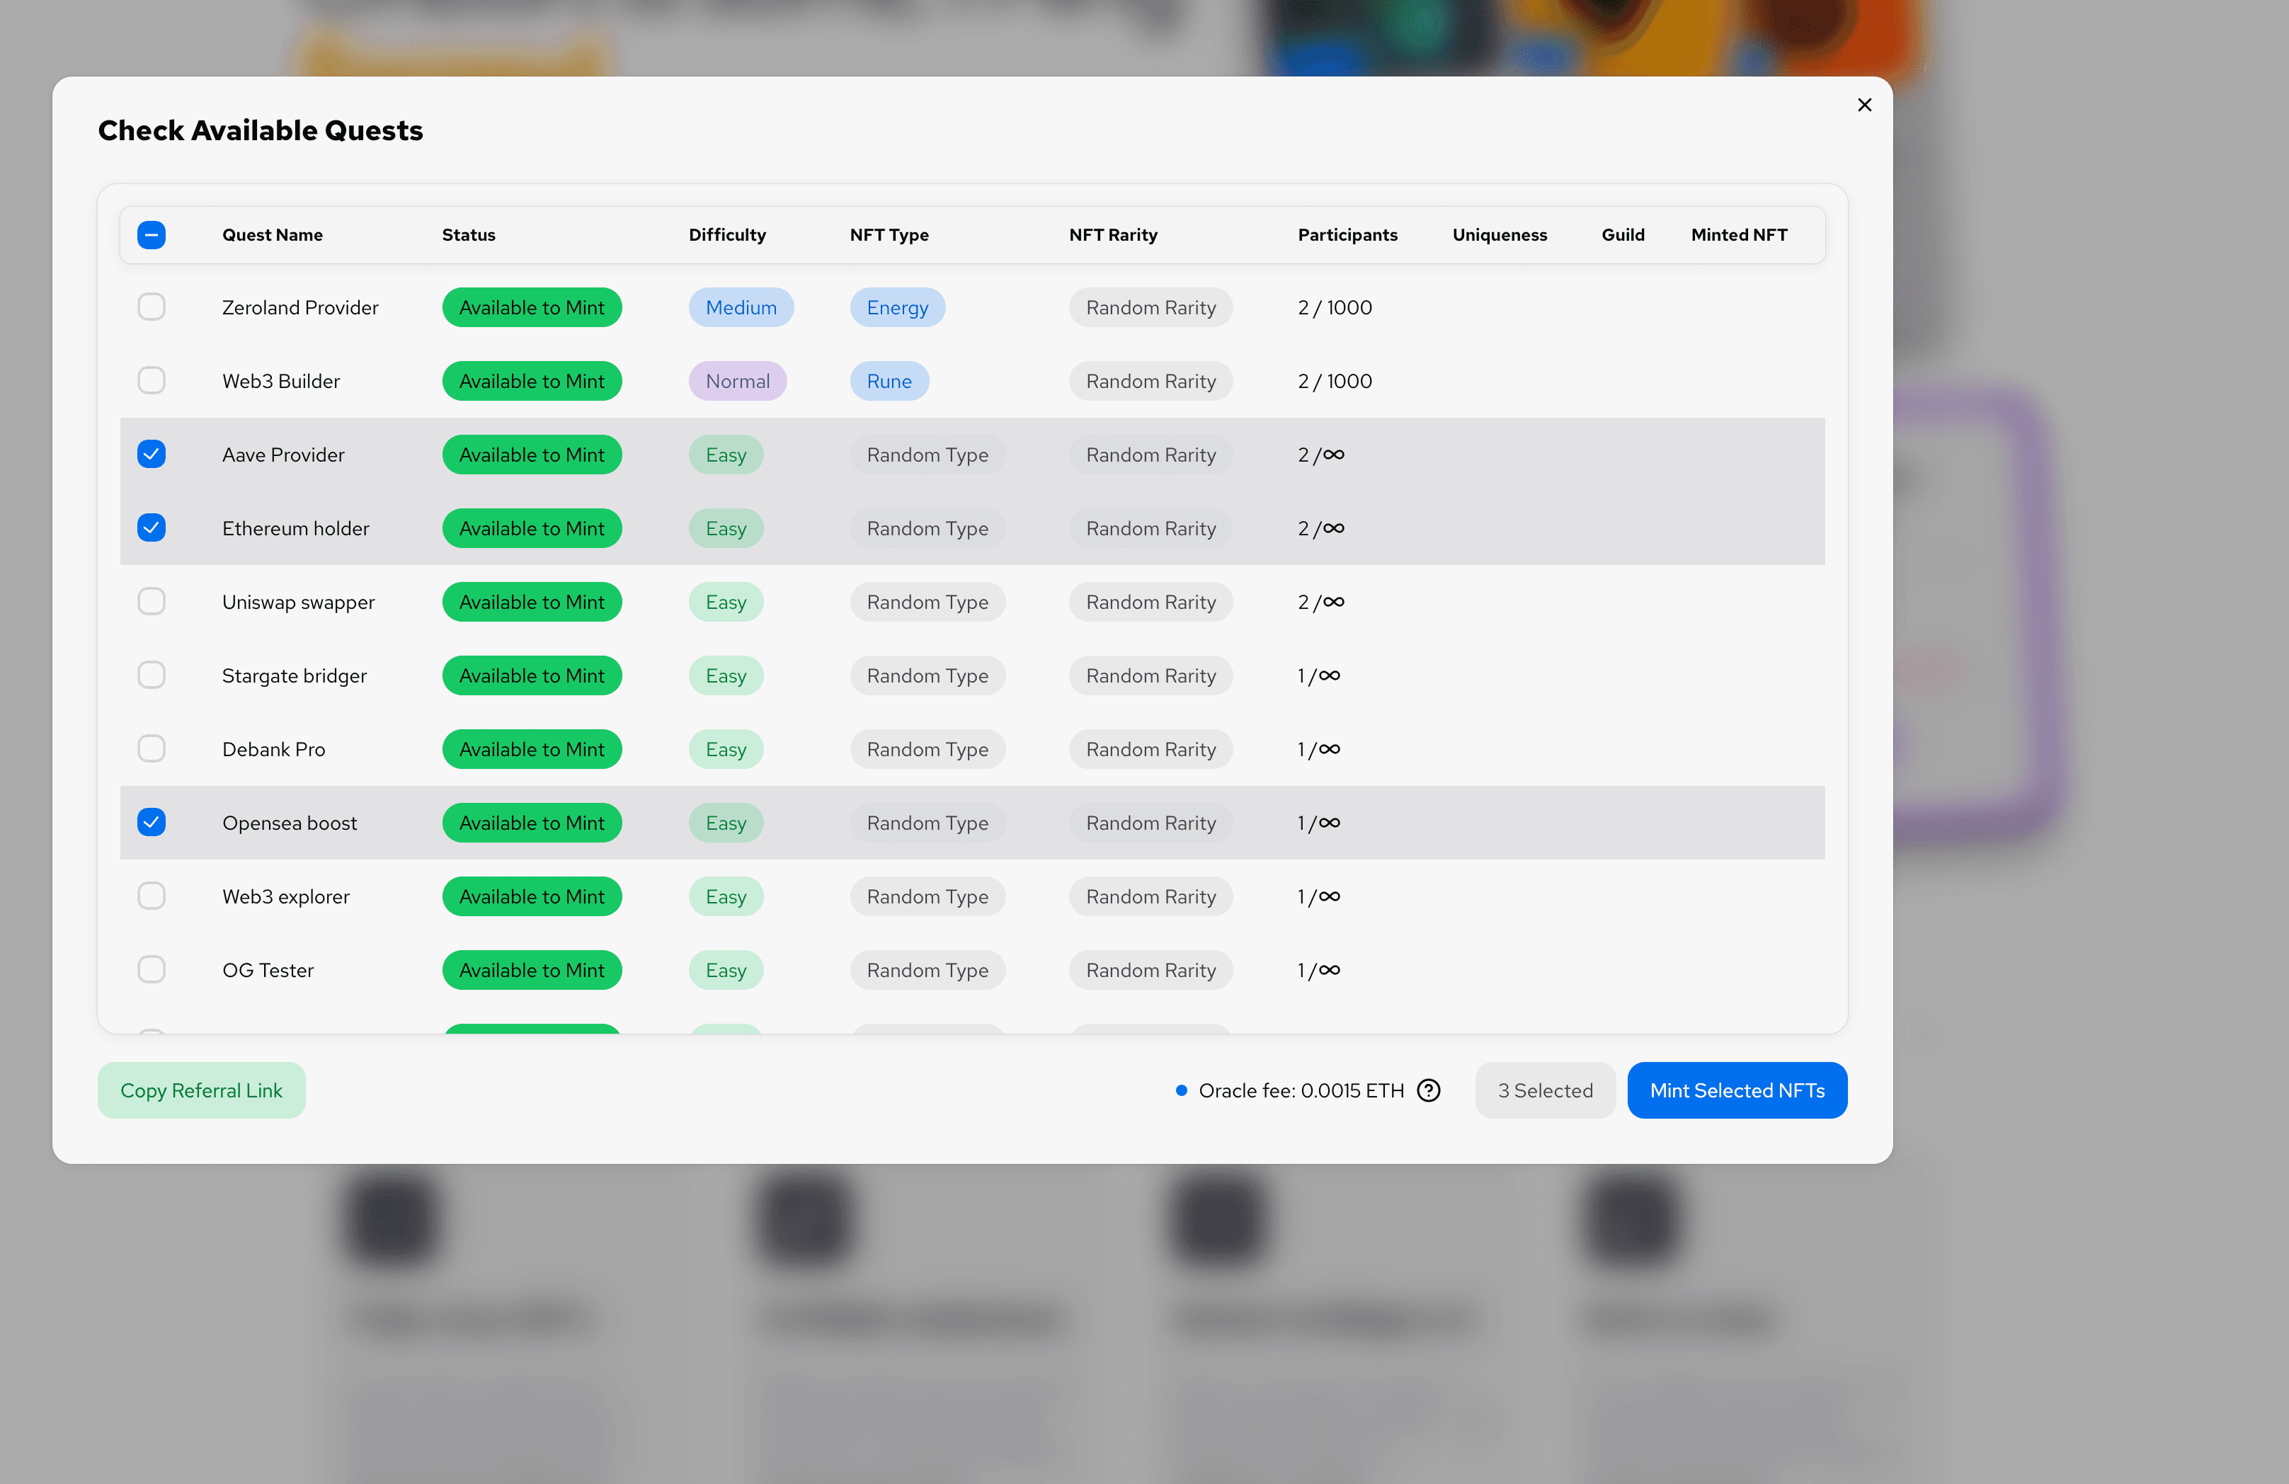Click the Rune NFT type badge
Screen dimensions: 2289x1484
[889, 381]
